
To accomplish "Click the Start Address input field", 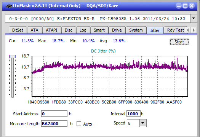I will (x=54, y=114).
